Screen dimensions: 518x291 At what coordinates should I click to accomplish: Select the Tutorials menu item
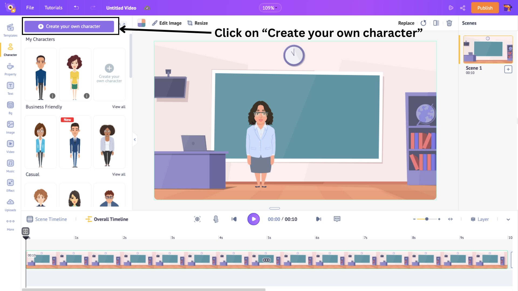coord(53,8)
